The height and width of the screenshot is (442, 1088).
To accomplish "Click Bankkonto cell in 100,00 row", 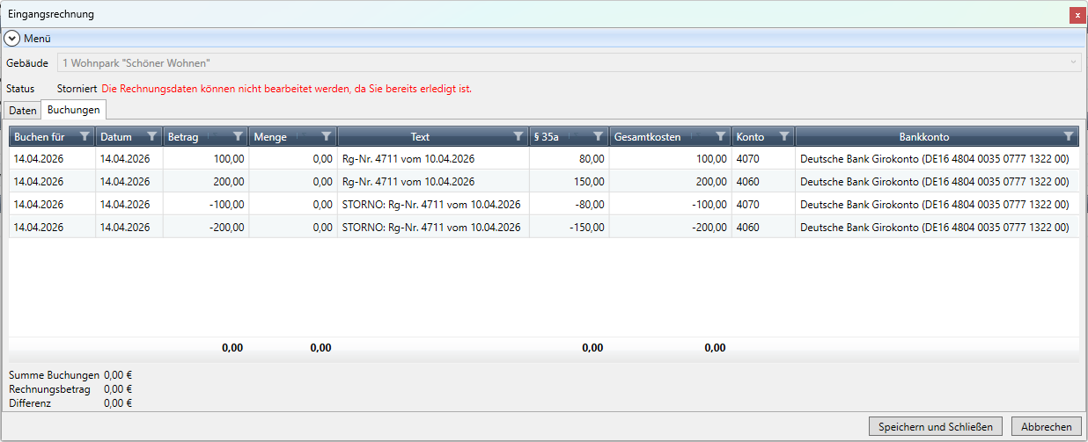I will point(937,159).
